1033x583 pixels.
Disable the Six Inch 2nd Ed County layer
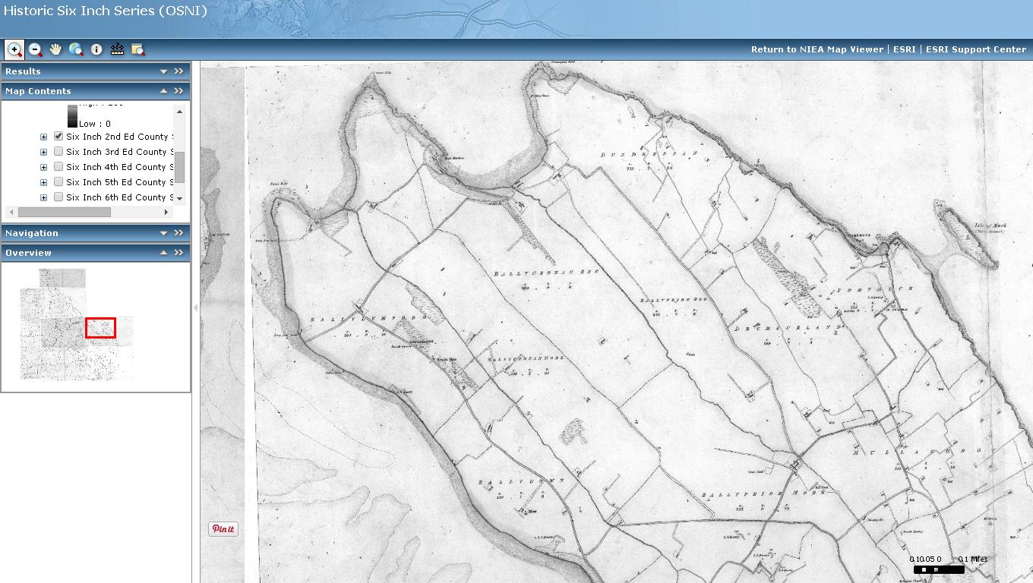(x=58, y=136)
